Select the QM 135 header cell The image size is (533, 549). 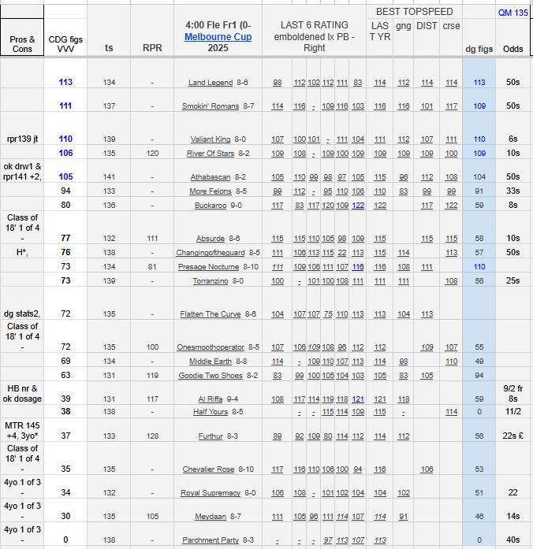pyautogui.click(x=512, y=13)
